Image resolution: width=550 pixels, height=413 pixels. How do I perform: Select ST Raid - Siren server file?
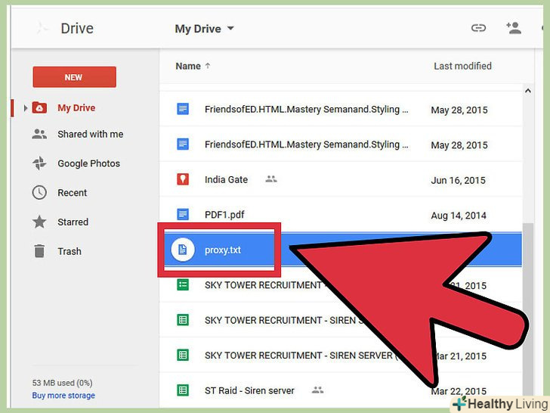click(x=249, y=390)
